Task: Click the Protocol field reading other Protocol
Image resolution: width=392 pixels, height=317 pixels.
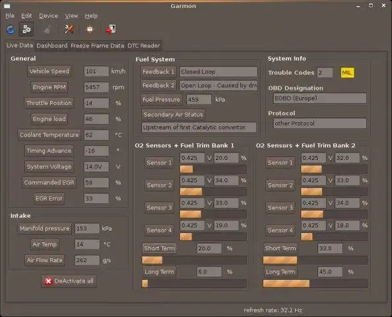Action: point(320,123)
